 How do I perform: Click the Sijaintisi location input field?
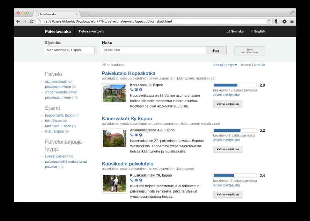(70, 50)
